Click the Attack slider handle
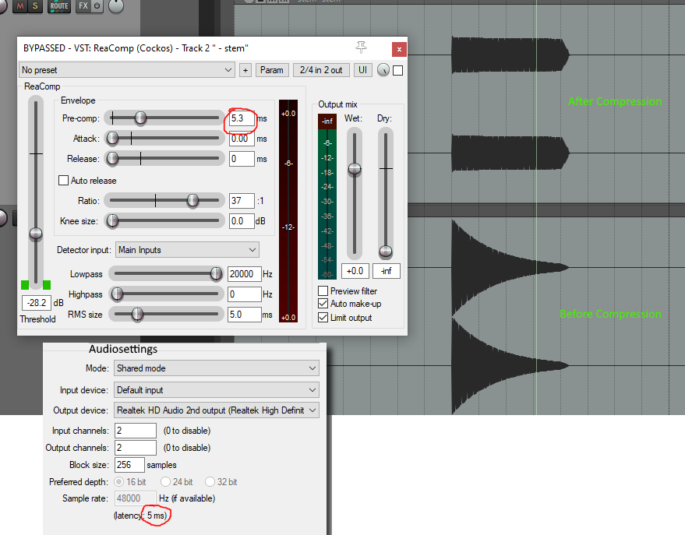 [113, 139]
